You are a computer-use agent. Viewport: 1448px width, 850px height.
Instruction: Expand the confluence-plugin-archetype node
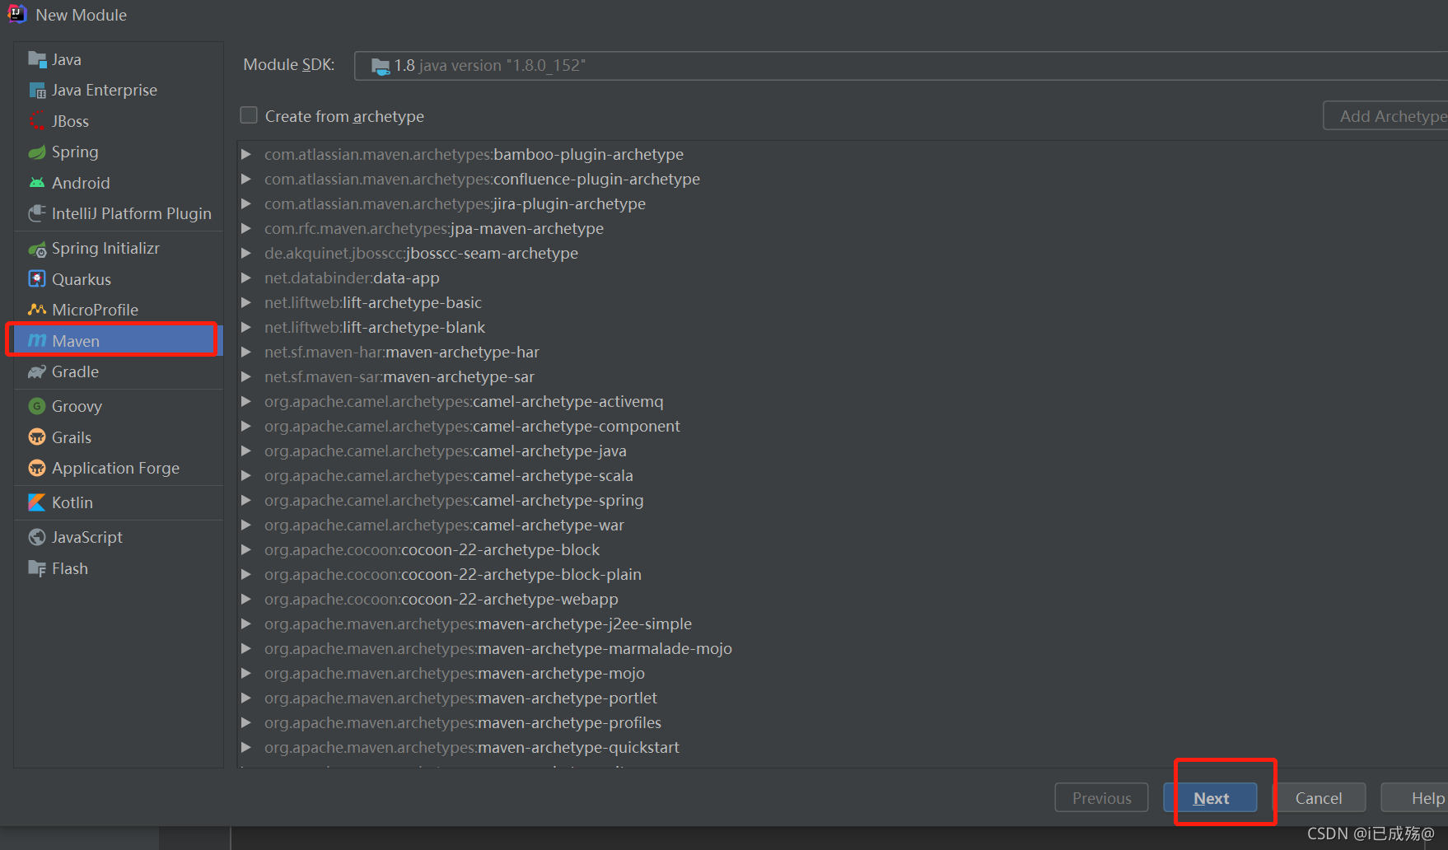click(x=245, y=179)
